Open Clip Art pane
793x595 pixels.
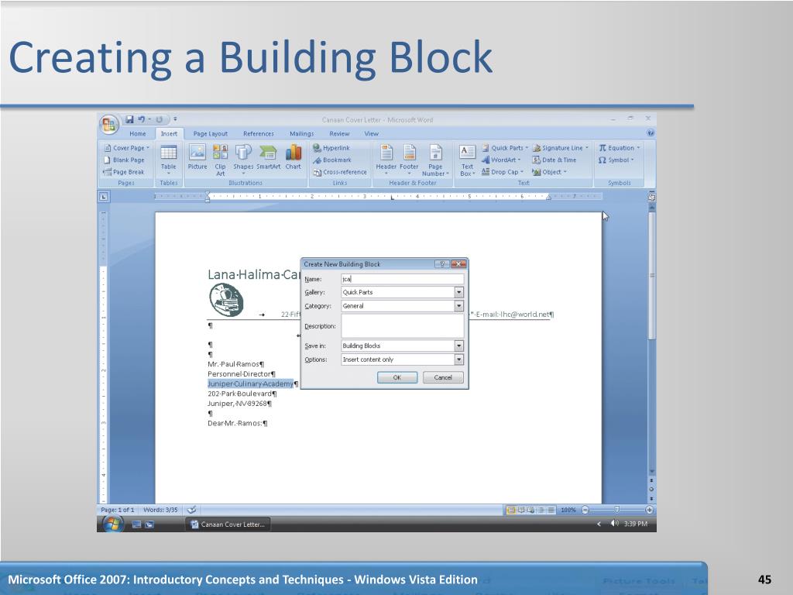point(220,160)
